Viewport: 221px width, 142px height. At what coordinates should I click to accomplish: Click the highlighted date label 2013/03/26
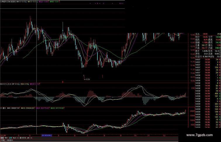[47, 135]
